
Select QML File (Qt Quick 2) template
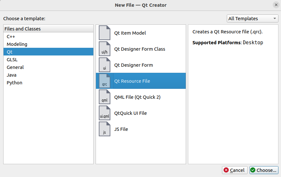pos(137,97)
